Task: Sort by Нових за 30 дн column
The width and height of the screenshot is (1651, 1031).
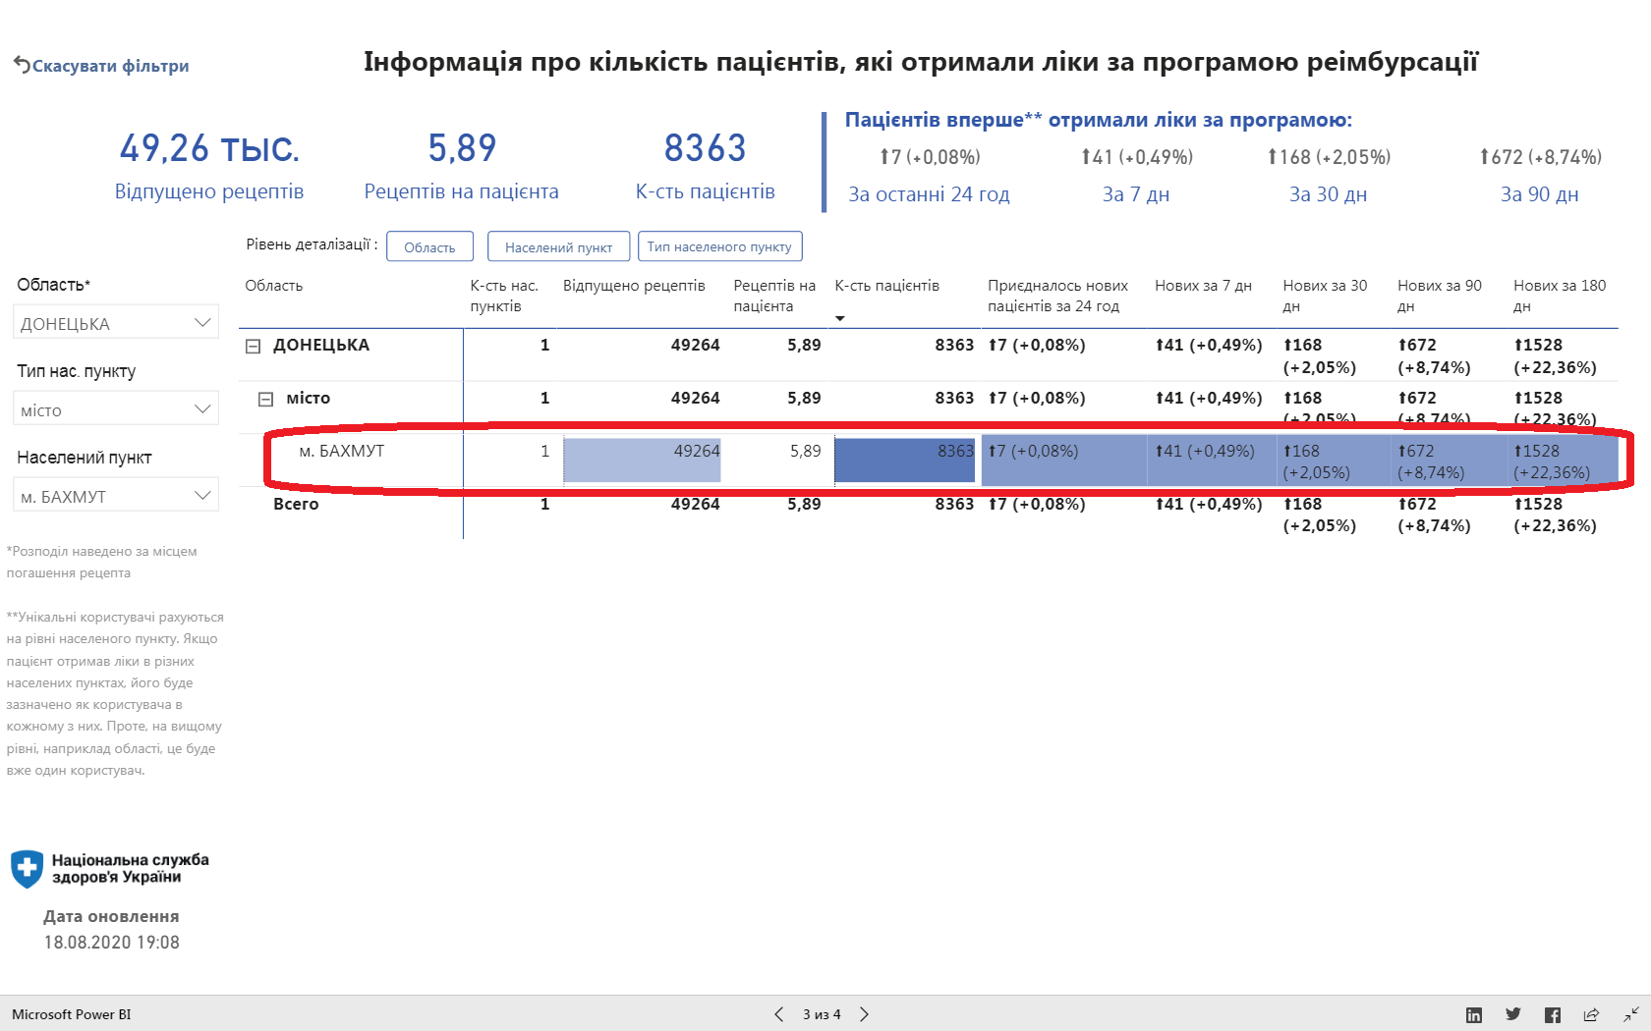Action: [1325, 296]
